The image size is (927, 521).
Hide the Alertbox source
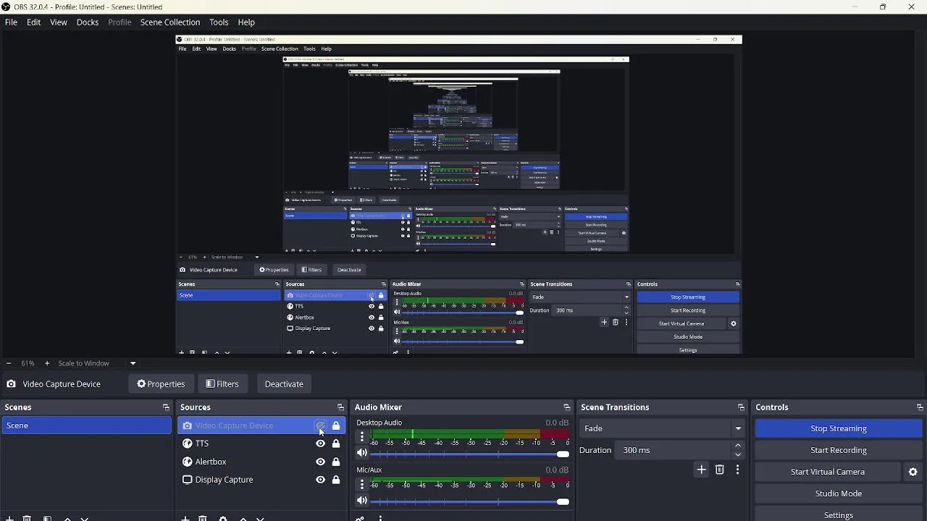[x=320, y=462]
